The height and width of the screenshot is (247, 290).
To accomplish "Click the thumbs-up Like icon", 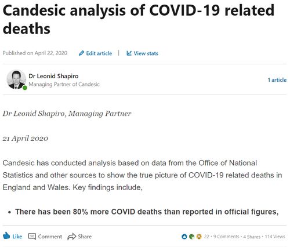I will (x=6, y=236).
